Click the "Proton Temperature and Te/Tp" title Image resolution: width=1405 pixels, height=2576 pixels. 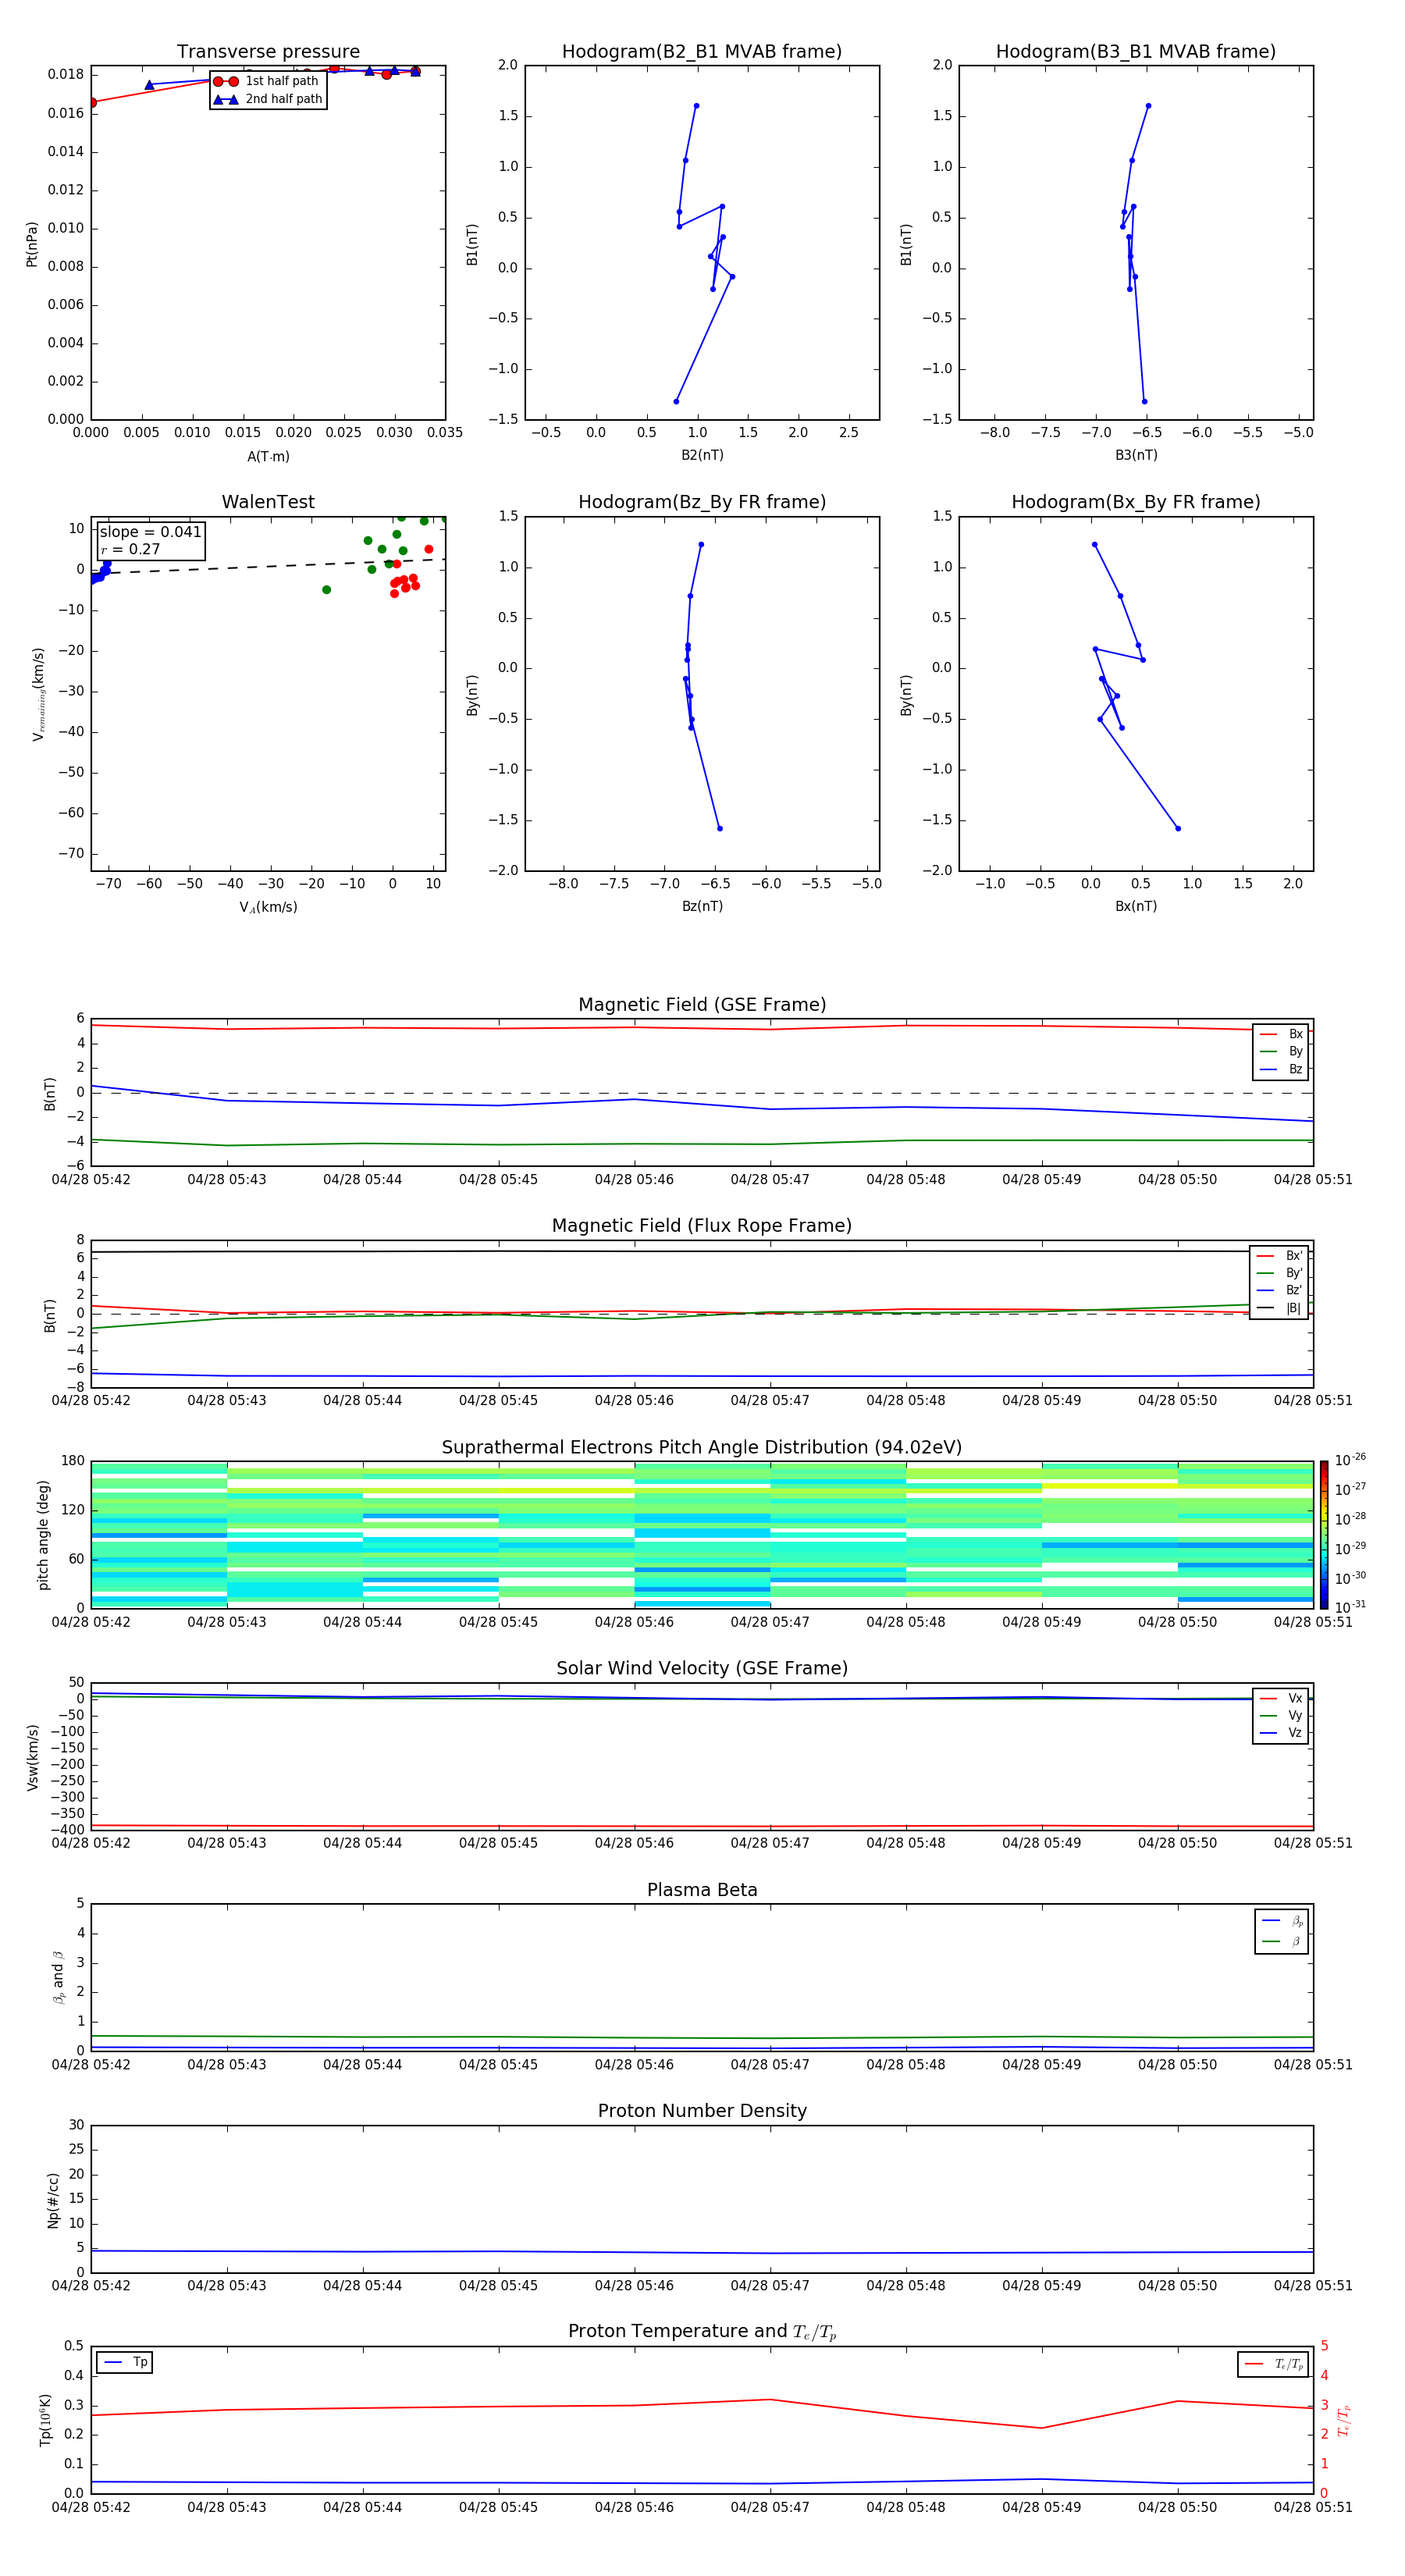pos(702,2332)
